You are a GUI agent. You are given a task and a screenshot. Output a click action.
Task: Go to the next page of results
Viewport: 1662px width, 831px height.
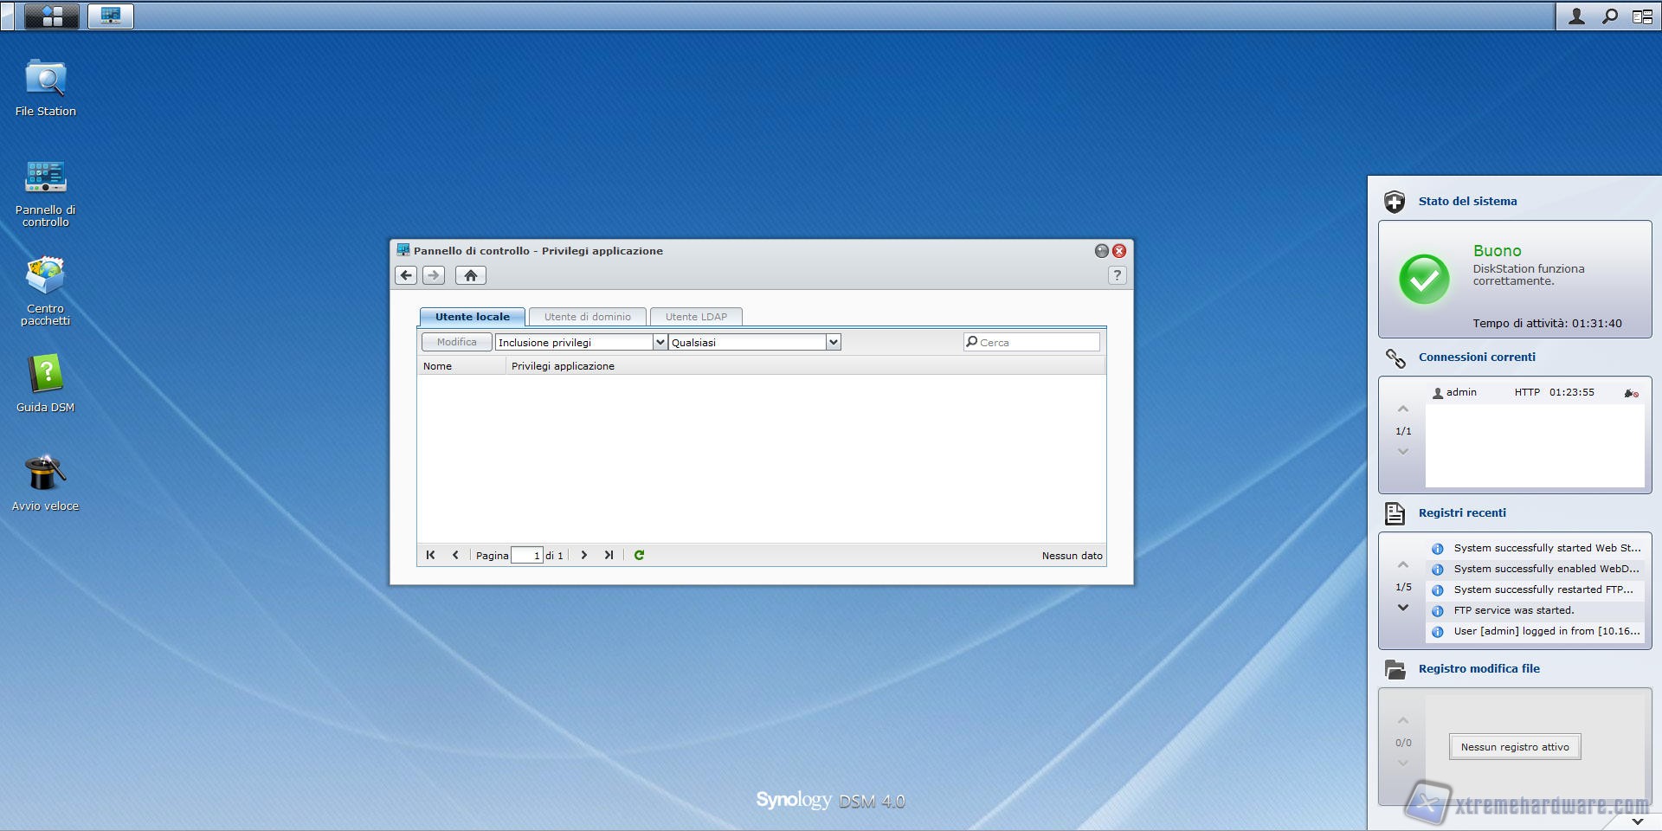584,555
